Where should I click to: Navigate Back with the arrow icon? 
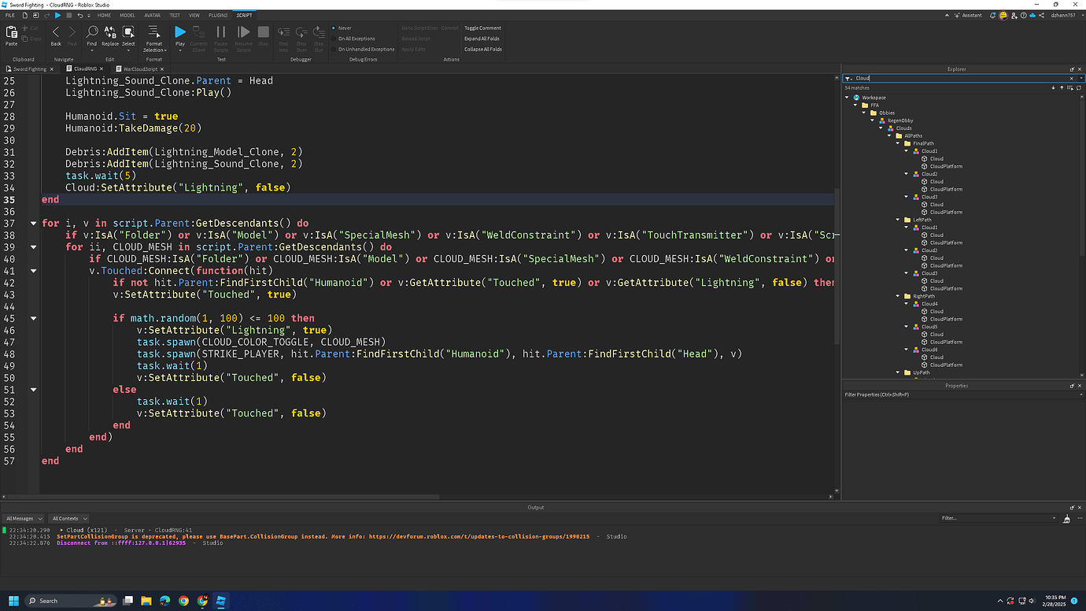tap(56, 32)
